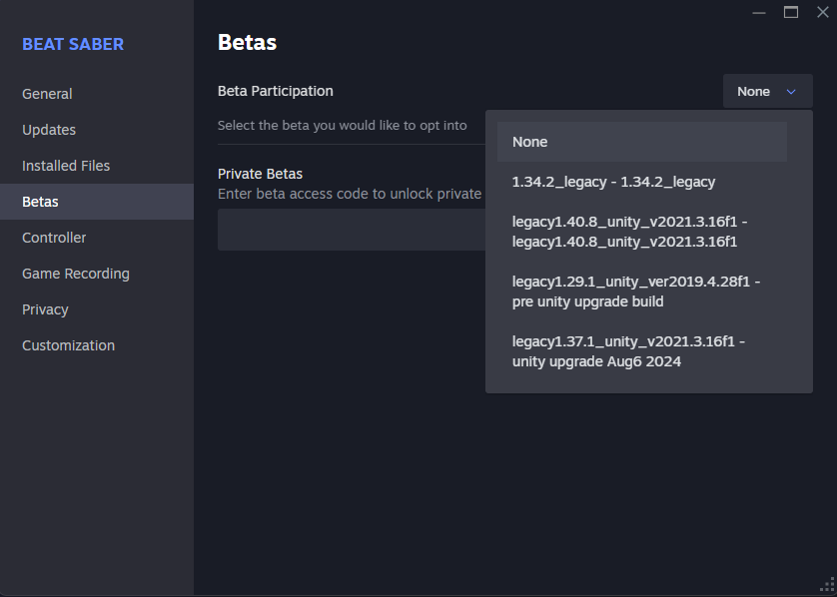Viewport: 837px width, 597px height.
Task: Select the Betas sidebar item
Action: pos(40,202)
